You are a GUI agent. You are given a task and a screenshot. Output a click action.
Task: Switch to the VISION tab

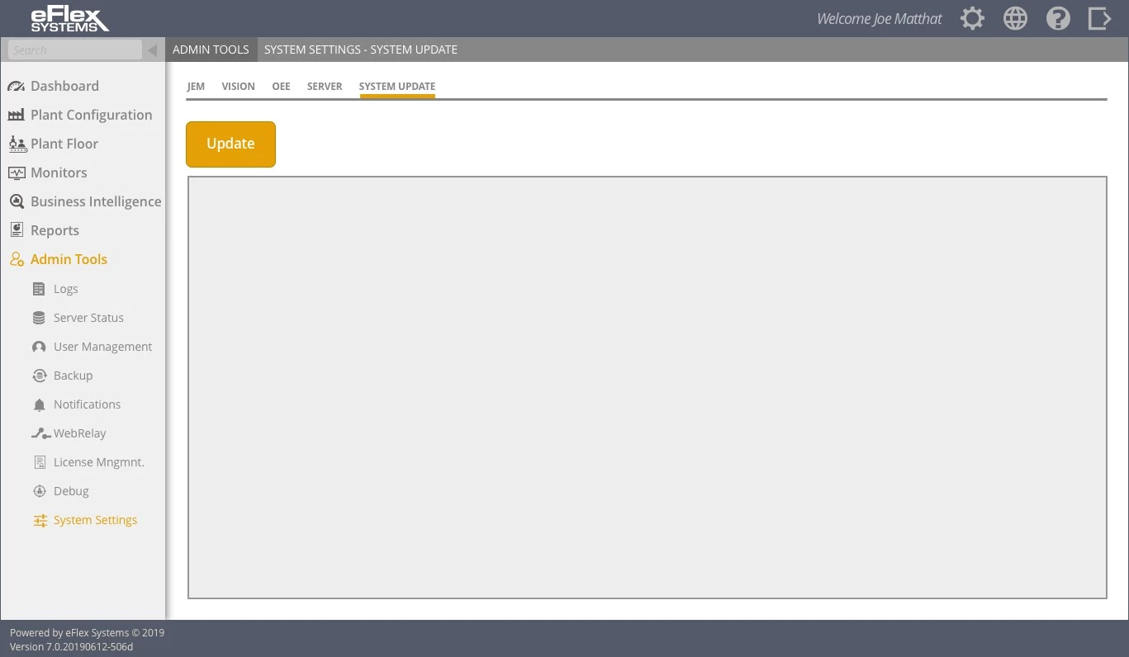(x=238, y=86)
